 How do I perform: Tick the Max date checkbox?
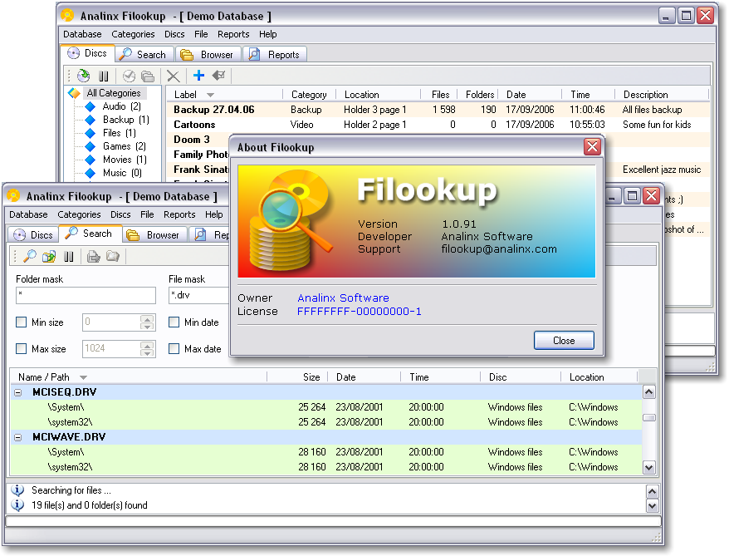coord(174,348)
